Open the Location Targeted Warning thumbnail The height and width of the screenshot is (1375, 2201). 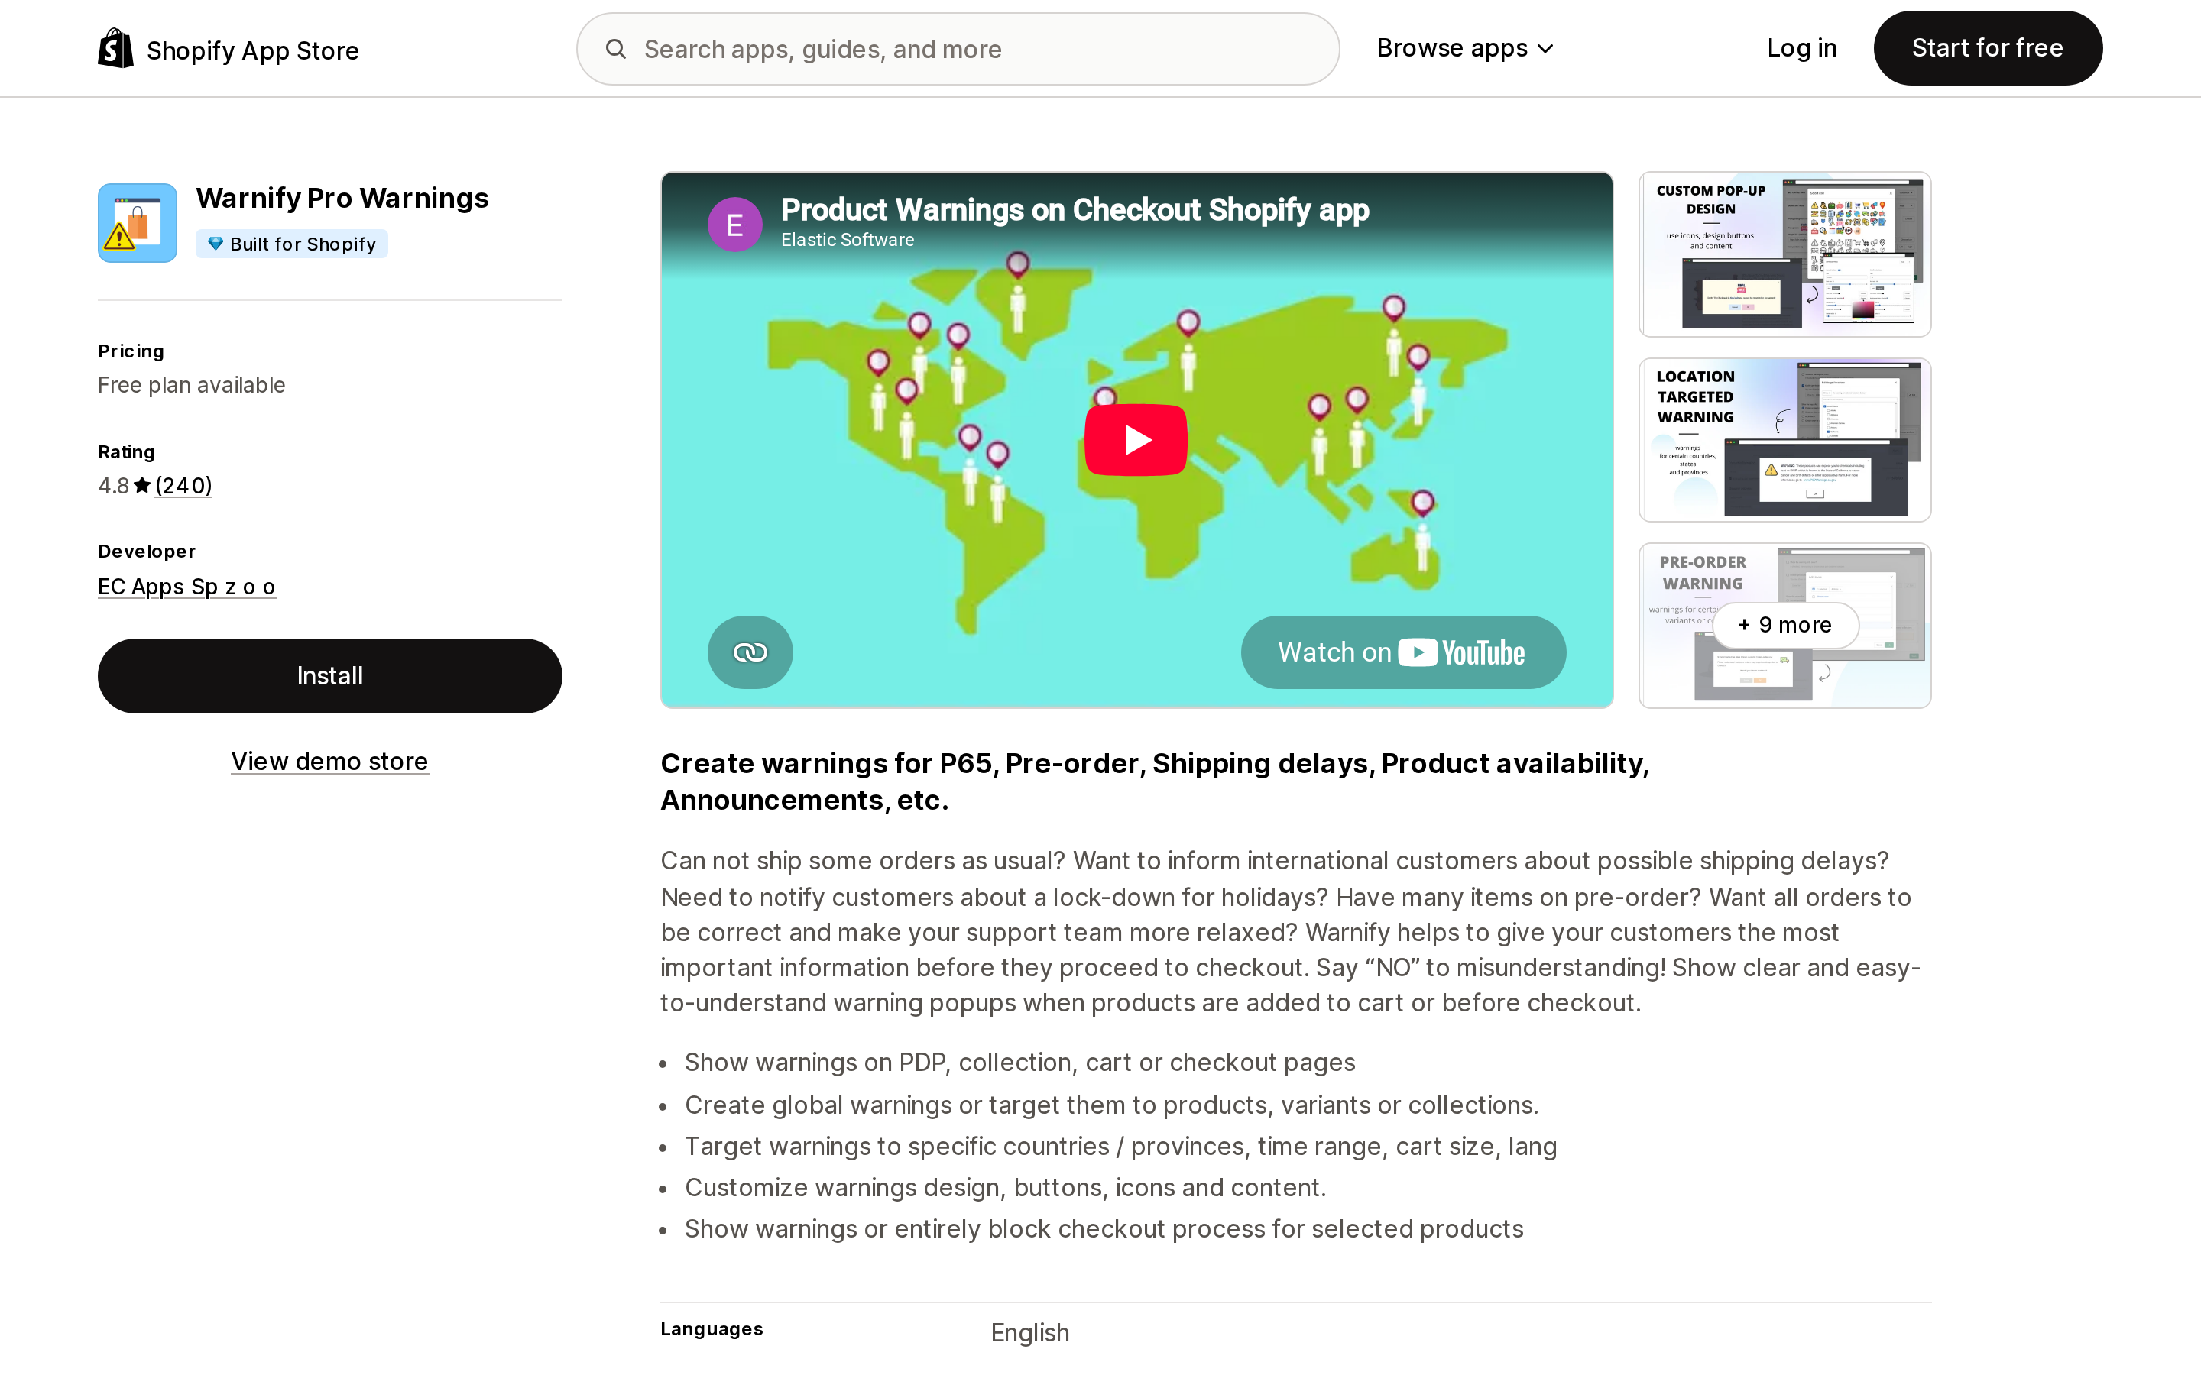(x=1784, y=440)
